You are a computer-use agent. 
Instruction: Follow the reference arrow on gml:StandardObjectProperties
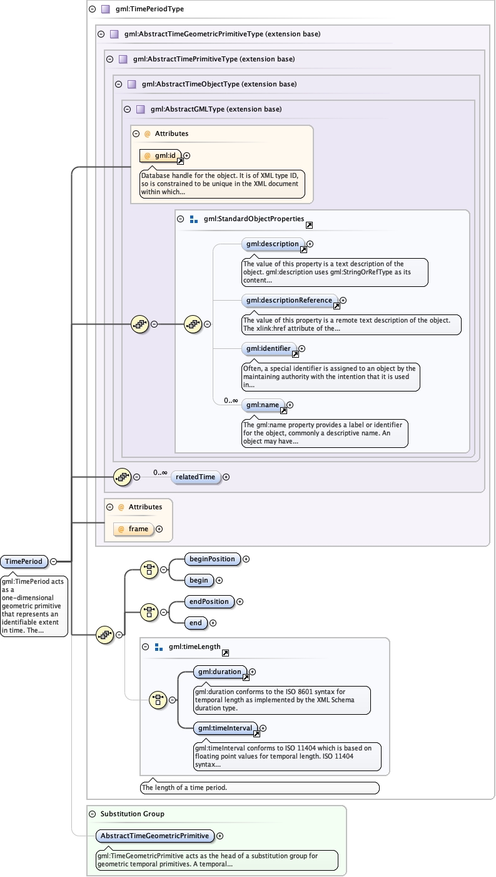308,225
